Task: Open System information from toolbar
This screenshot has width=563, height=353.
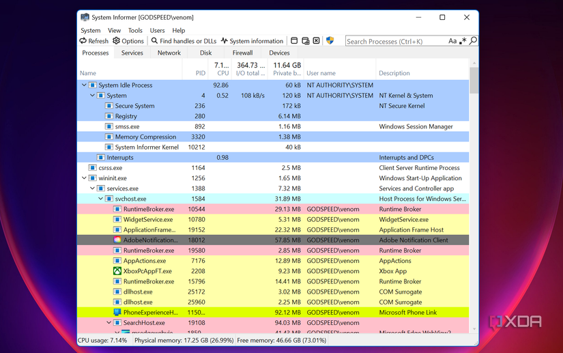Action: point(252,41)
